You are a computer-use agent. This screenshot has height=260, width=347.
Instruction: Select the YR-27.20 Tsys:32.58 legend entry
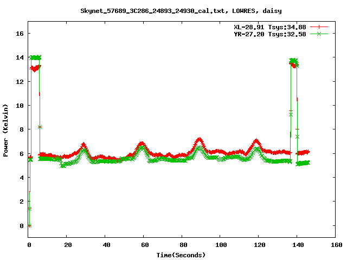pos(270,34)
